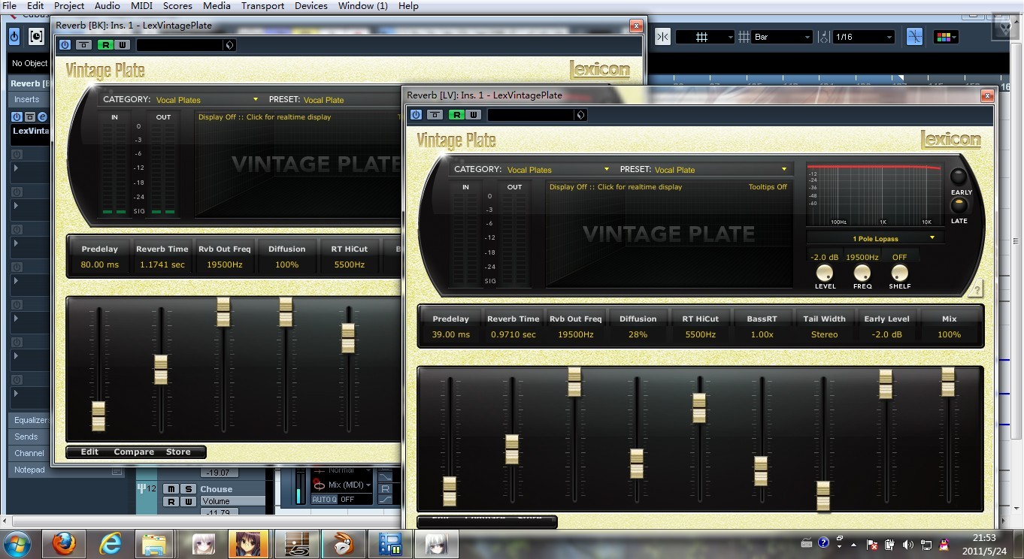Bypass the Reverb [LV] plugin with power icon
The height and width of the screenshot is (559, 1024).
tap(416, 115)
